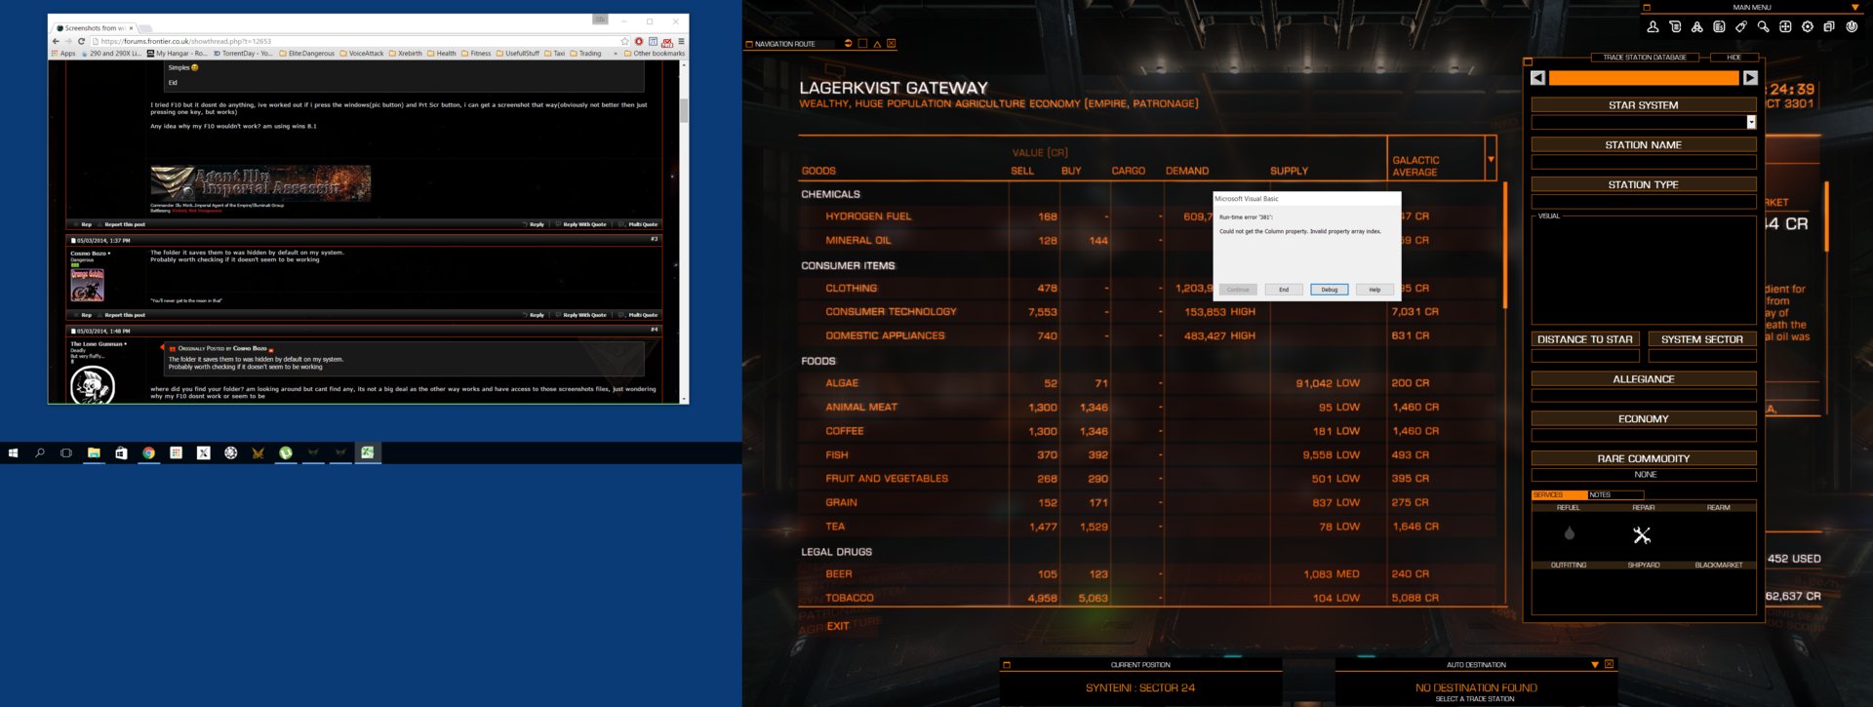Open the Star System dropdown arrow
This screenshot has height=707, width=1873.
1751,123
